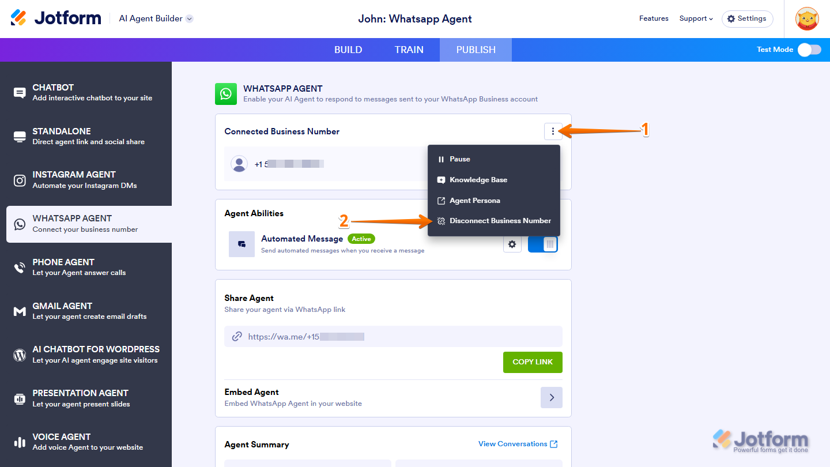Select STANDALONE label in the sidebar
830x467 pixels.
tap(62, 131)
